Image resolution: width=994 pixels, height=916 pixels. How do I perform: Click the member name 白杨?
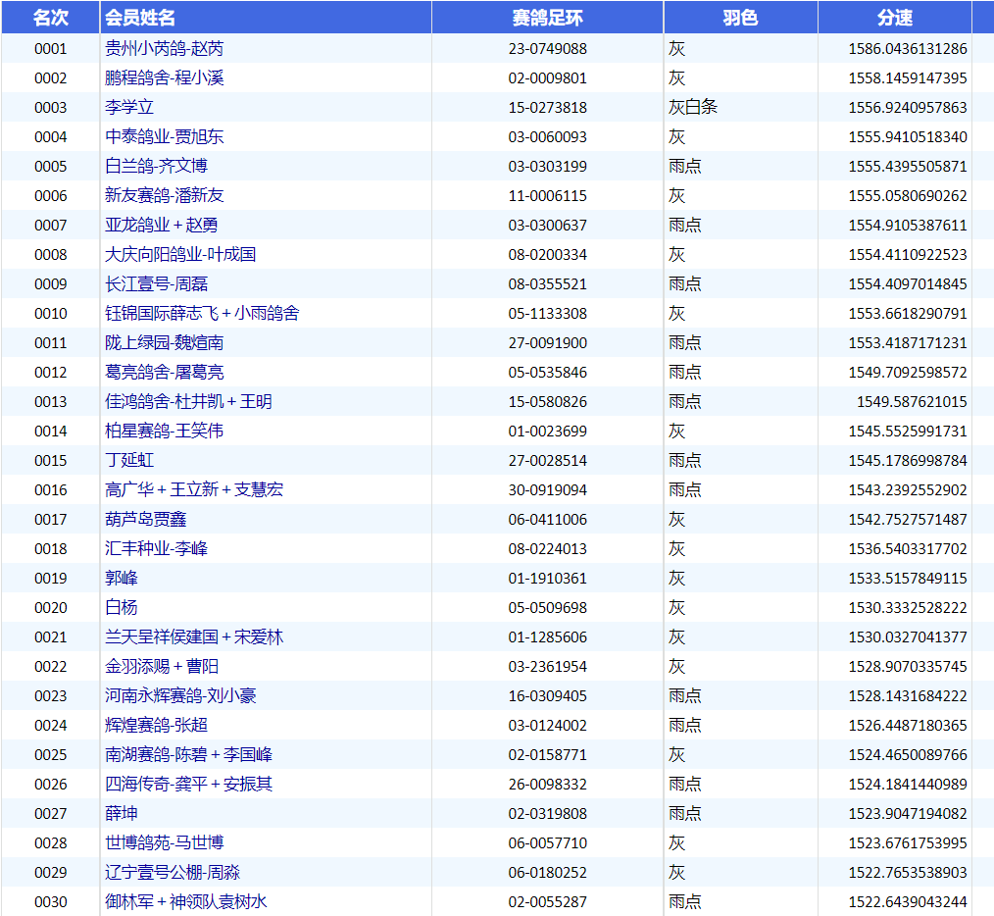point(122,607)
